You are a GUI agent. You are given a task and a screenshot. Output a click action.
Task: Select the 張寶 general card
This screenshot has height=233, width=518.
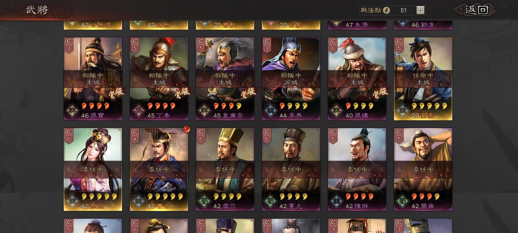[93, 79]
